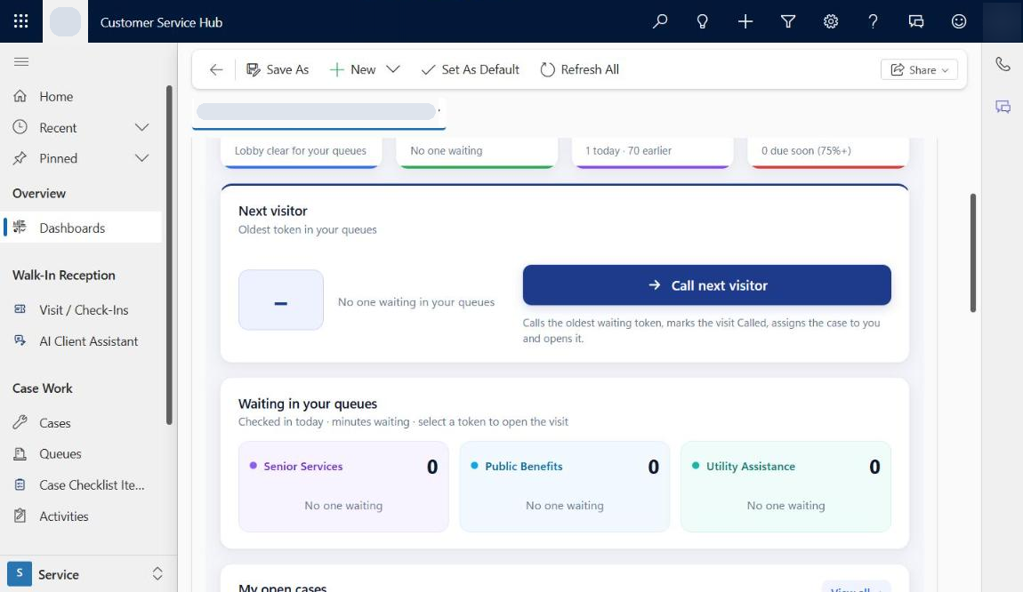Open the settings gear icon

pyautogui.click(x=831, y=21)
